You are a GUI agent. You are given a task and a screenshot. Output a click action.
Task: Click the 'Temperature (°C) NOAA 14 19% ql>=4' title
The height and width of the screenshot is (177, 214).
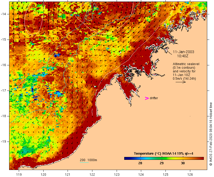point(164,154)
